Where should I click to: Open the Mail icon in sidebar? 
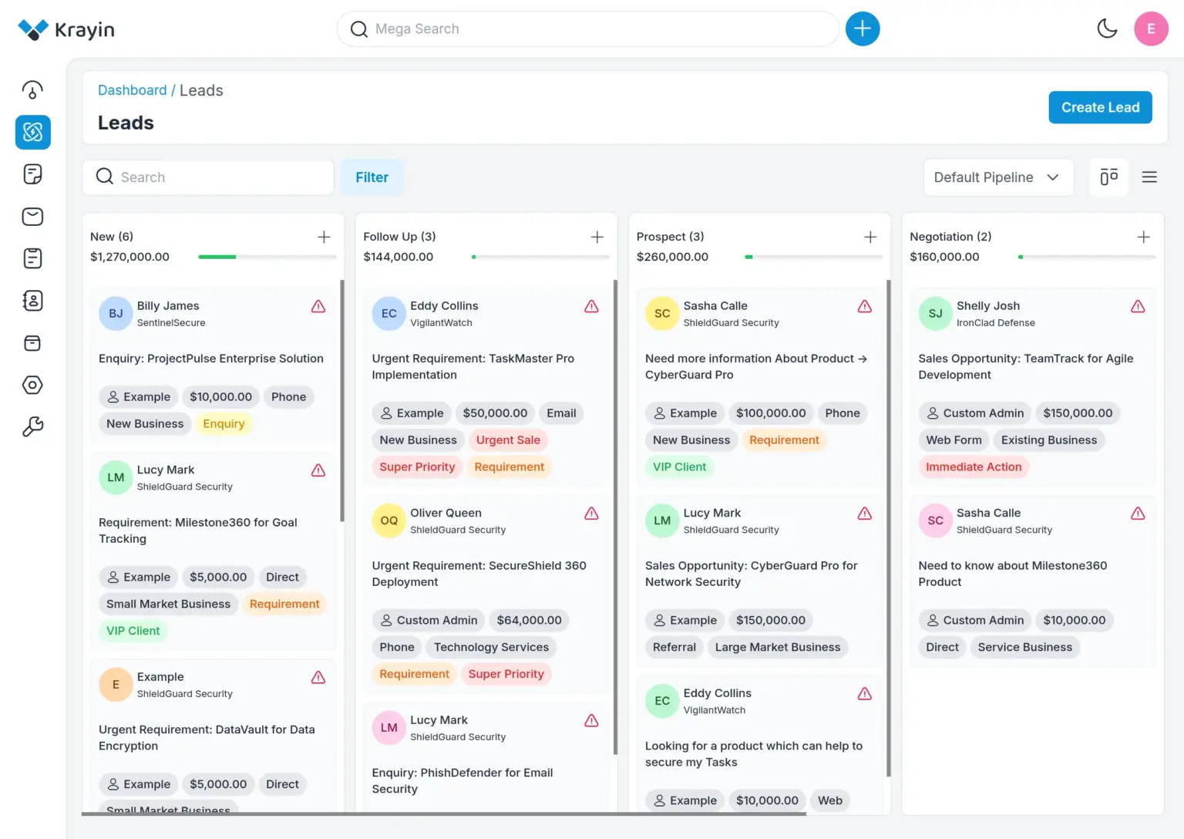pos(32,217)
